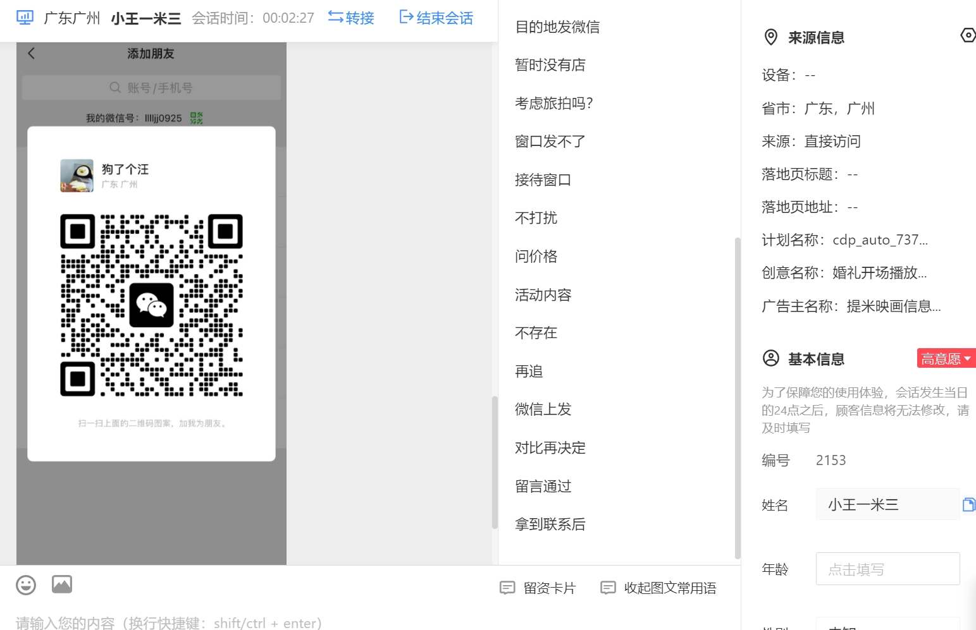Click the hexagon settings icon beside 来源信息
976x630 pixels.
(968, 35)
